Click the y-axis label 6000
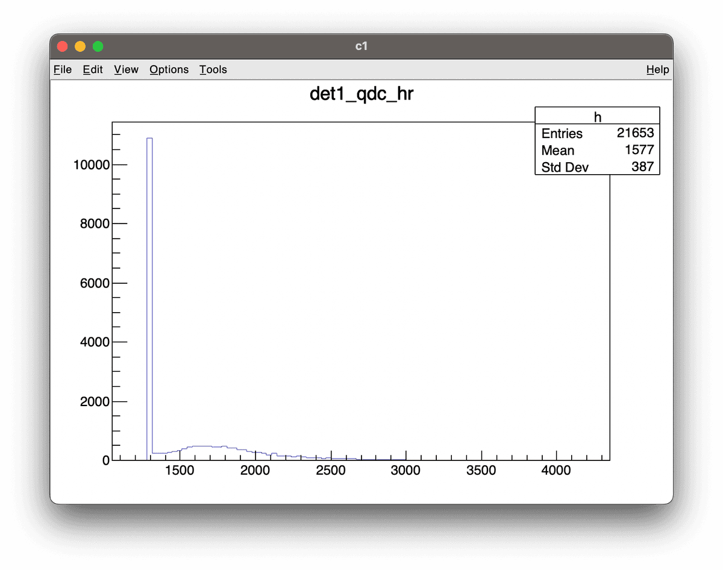 point(95,283)
